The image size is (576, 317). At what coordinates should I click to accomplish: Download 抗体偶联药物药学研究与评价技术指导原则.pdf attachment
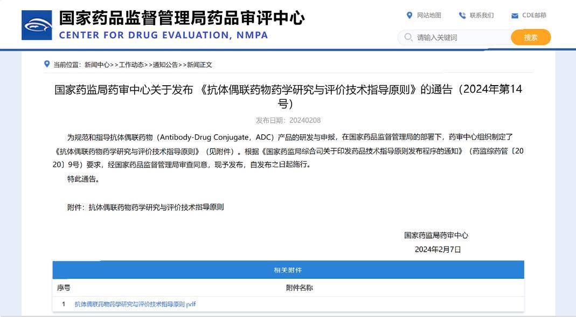[135, 304]
